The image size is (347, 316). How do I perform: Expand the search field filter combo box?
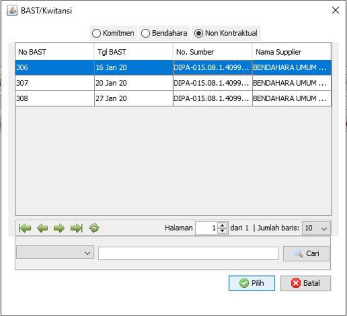55,252
